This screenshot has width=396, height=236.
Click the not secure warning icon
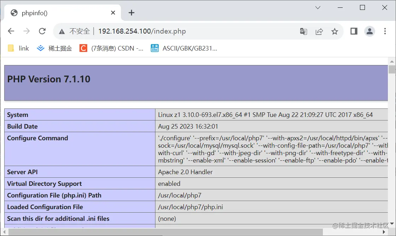[x=61, y=31]
